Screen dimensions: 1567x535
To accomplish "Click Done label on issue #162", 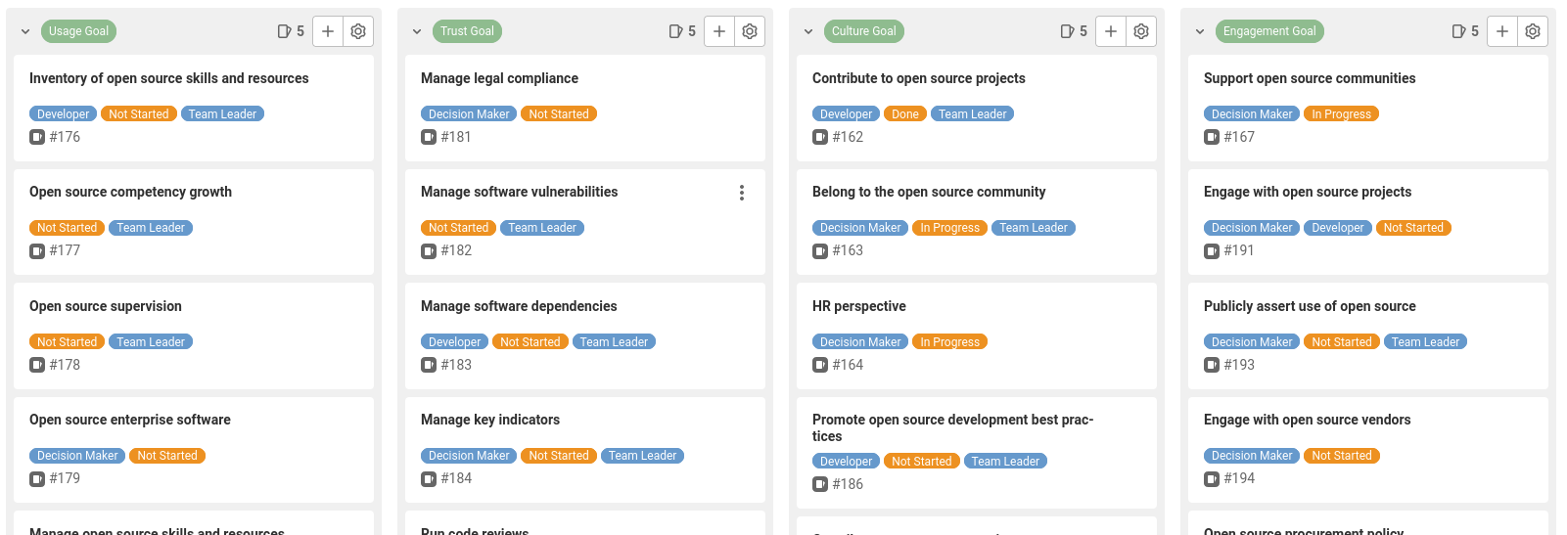I will click(905, 114).
